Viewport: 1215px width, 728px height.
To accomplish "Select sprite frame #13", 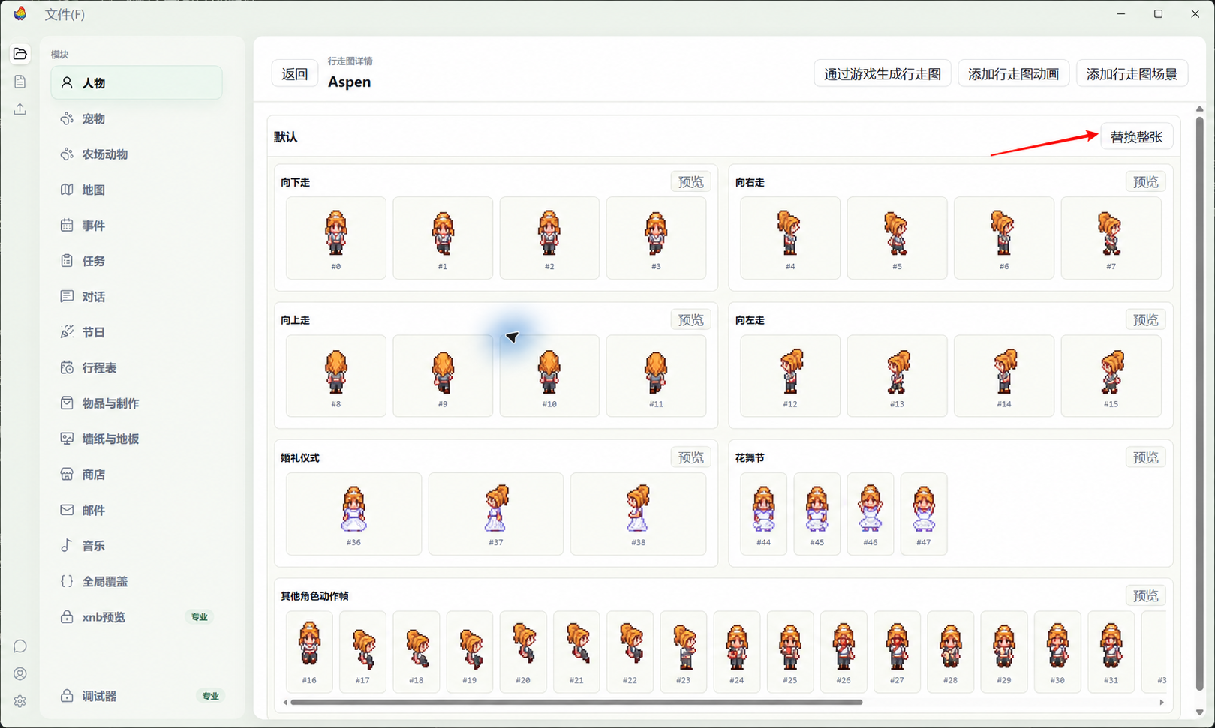I will (897, 376).
